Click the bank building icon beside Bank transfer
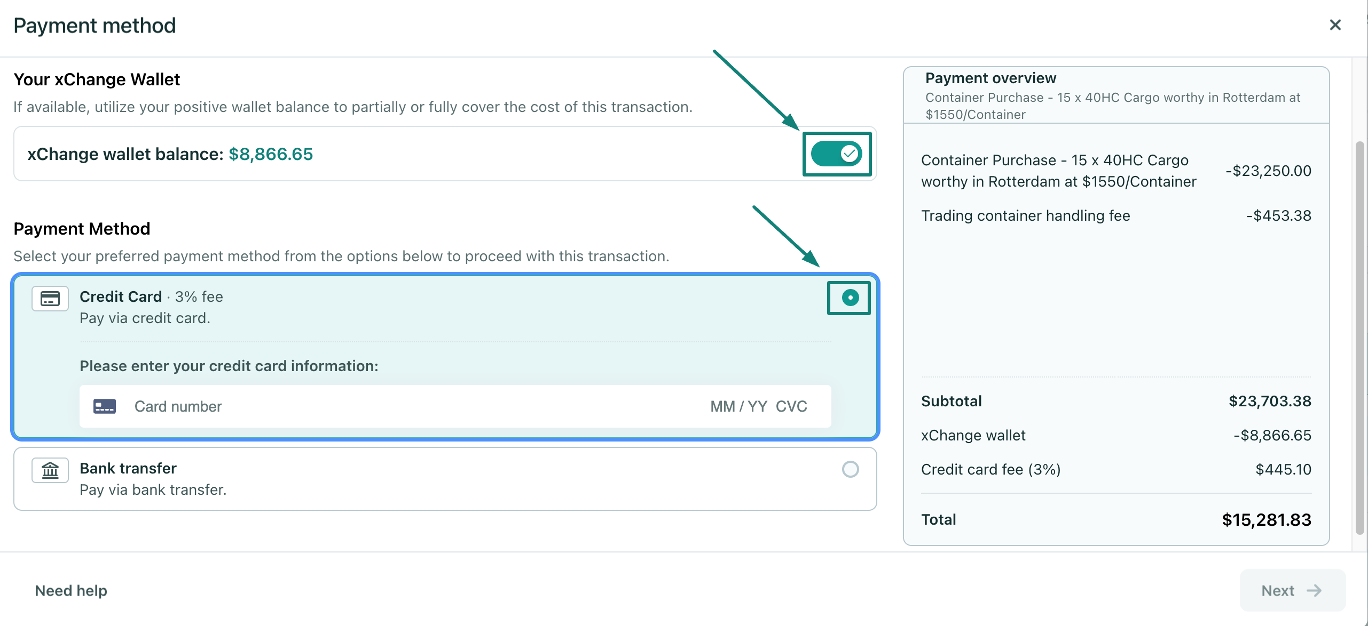This screenshot has height=626, width=1368. (x=50, y=470)
